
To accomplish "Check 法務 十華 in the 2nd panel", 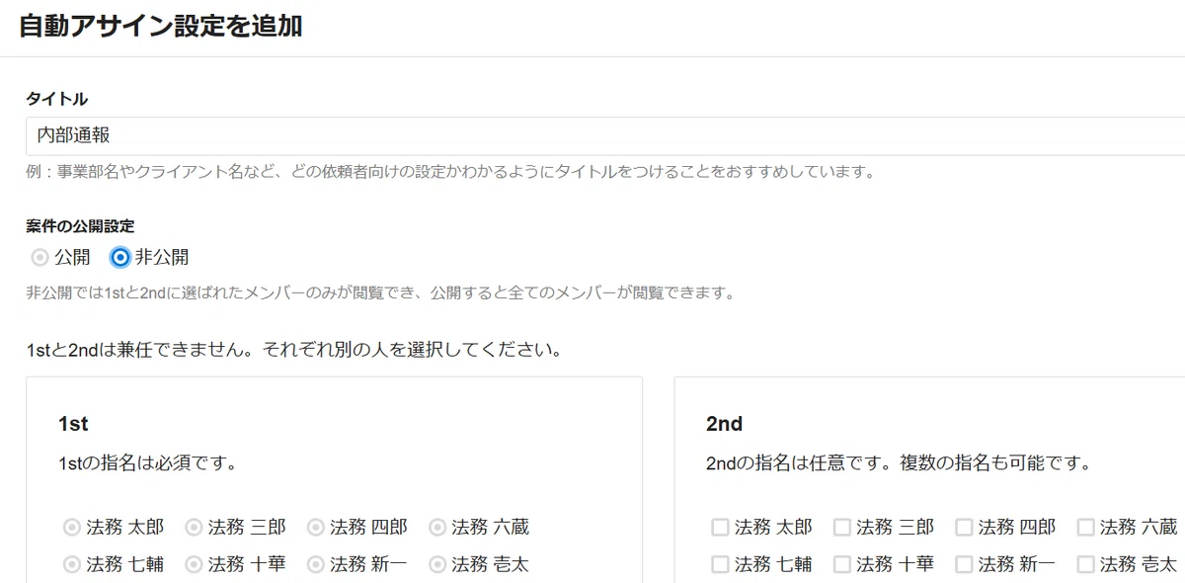I will click(842, 565).
